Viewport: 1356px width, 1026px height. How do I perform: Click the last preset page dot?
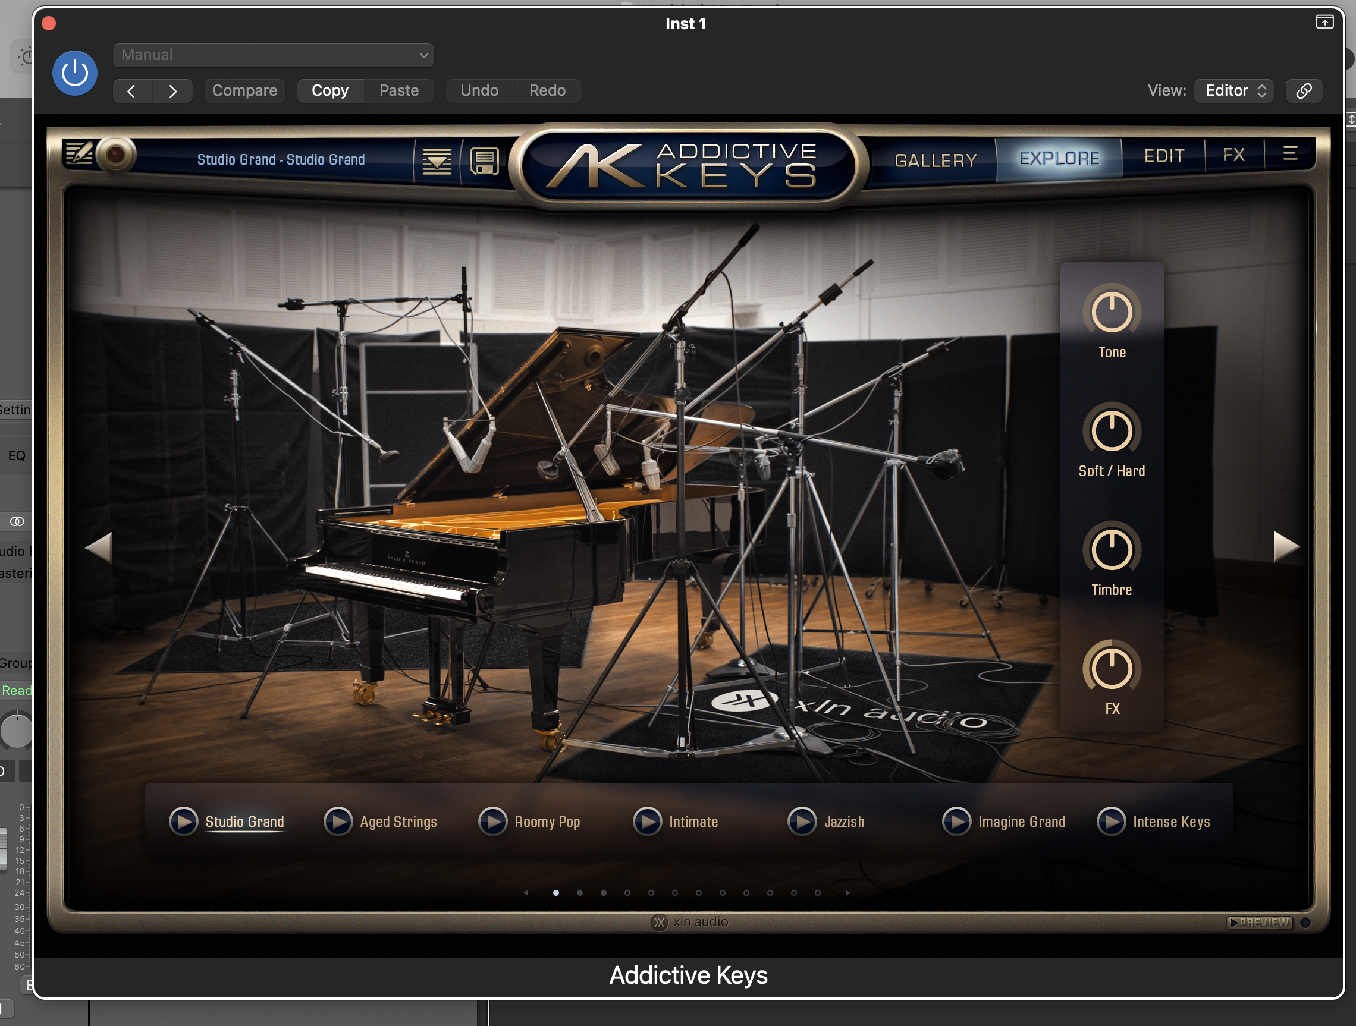[x=818, y=893]
